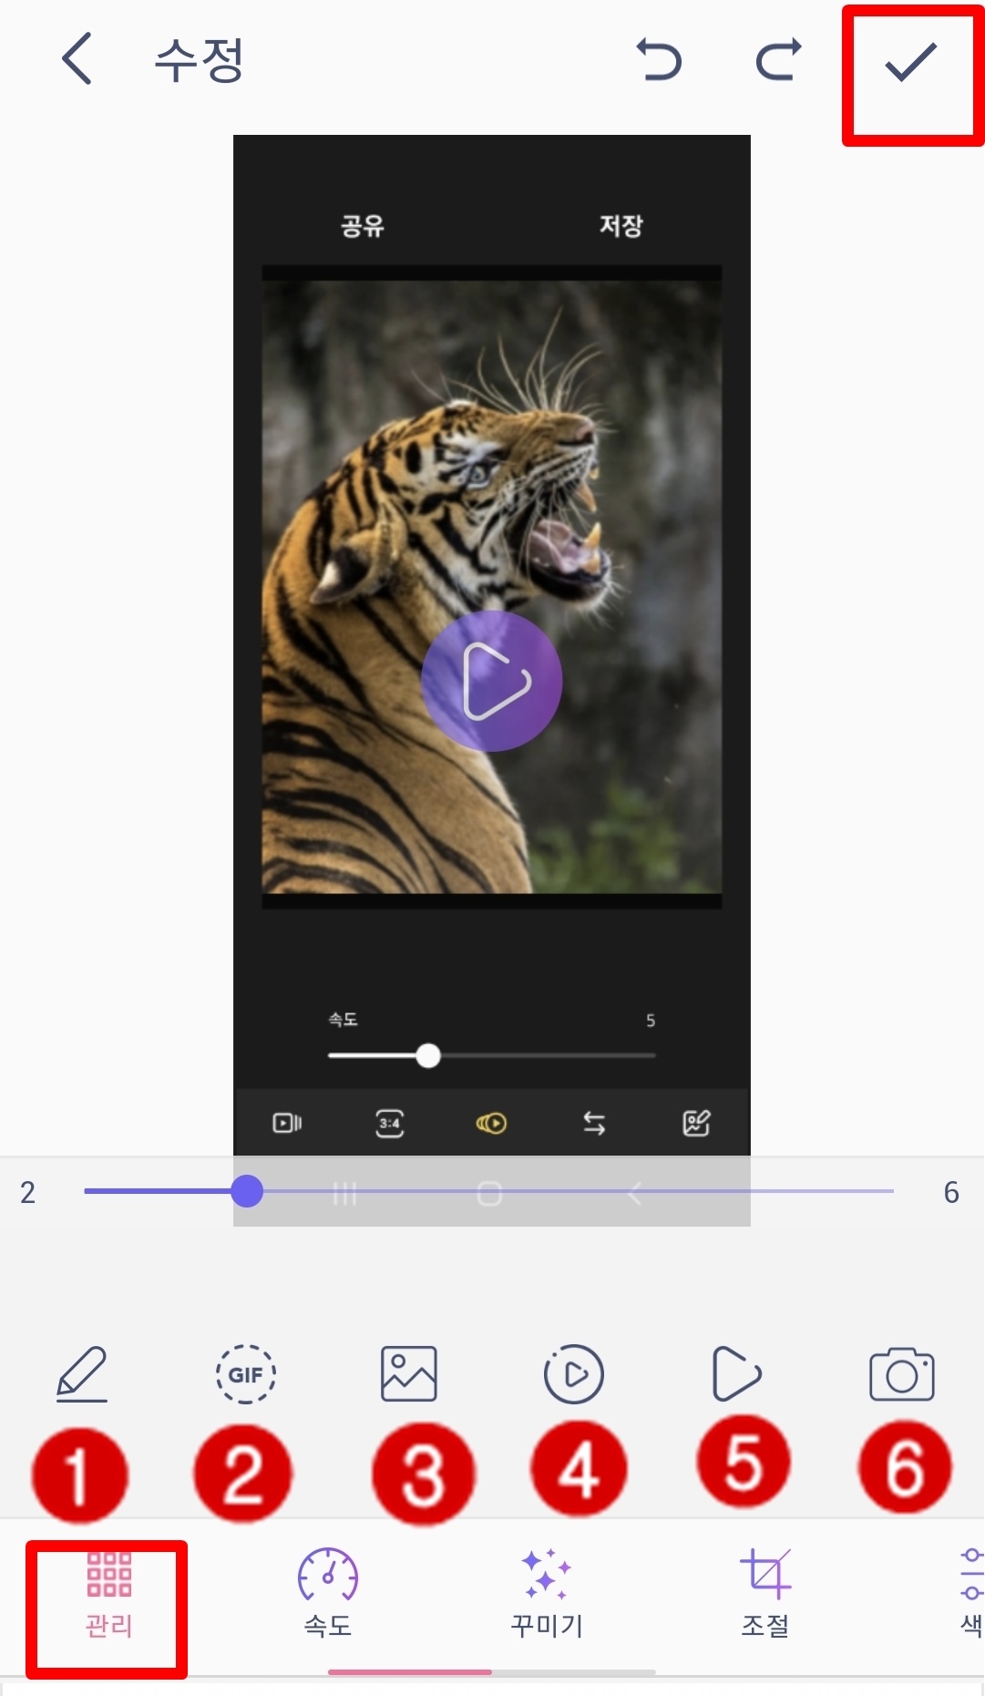Open the image picture icon
This screenshot has width=985, height=1696.
[409, 1374]
